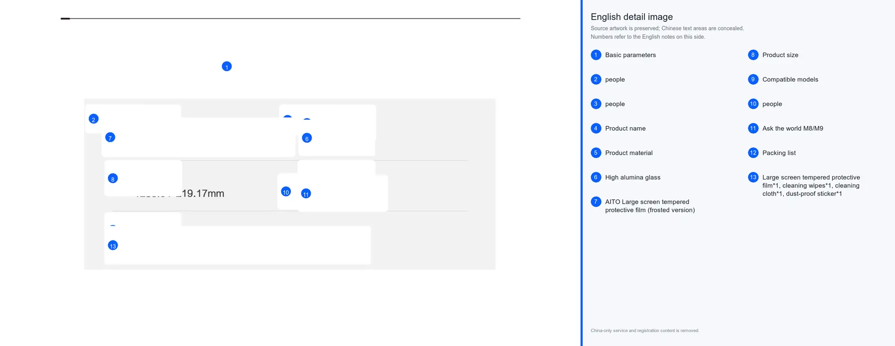Click marker 7 on the left artwork
895x346 pixels.
110,138
